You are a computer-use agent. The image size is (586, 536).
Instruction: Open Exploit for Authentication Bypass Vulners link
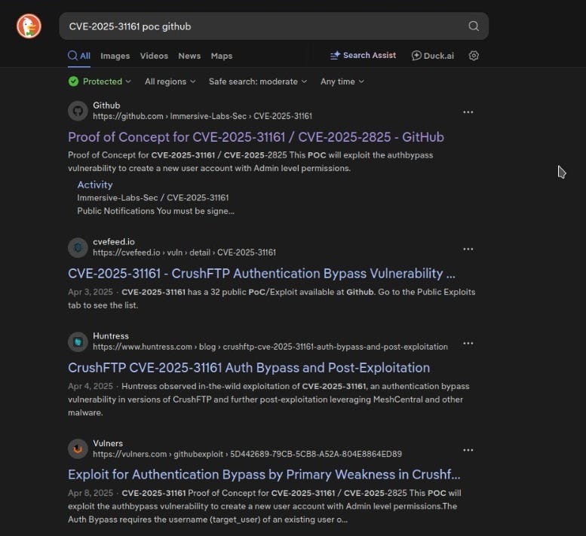(264, 474)
